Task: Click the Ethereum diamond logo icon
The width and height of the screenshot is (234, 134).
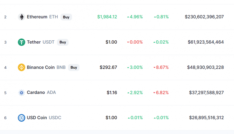Action: 21,17
